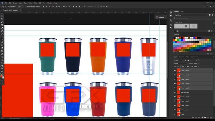Viewport: 215px width, 121px height.
Task: Open the Layers panel menu
Action: pyautogui.click(x=214, y=57)
